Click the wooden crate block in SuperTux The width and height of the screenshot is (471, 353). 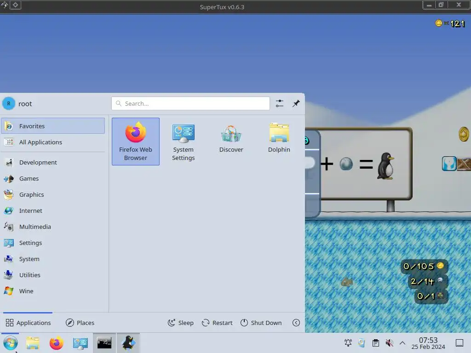464,164
